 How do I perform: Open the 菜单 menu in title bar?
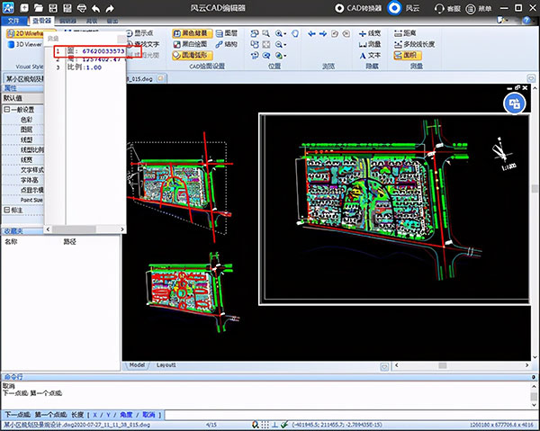pyautogui.click(x=479, y=8)
